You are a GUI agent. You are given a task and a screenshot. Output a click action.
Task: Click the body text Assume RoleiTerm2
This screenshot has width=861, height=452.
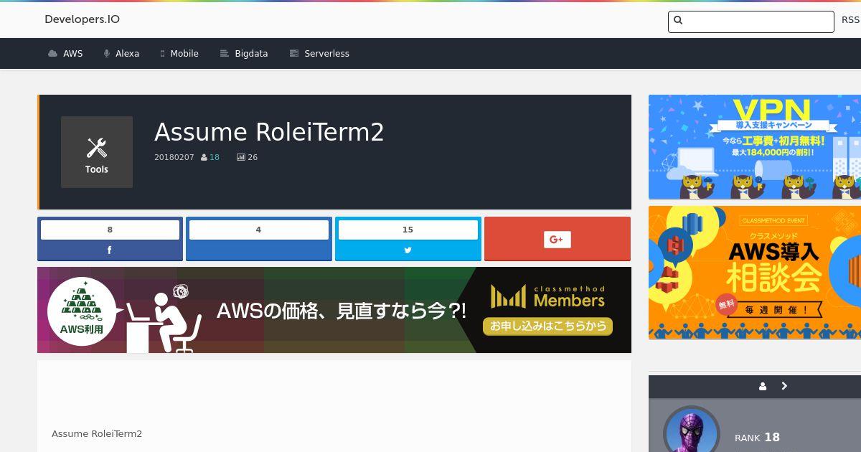pos(97,433)
